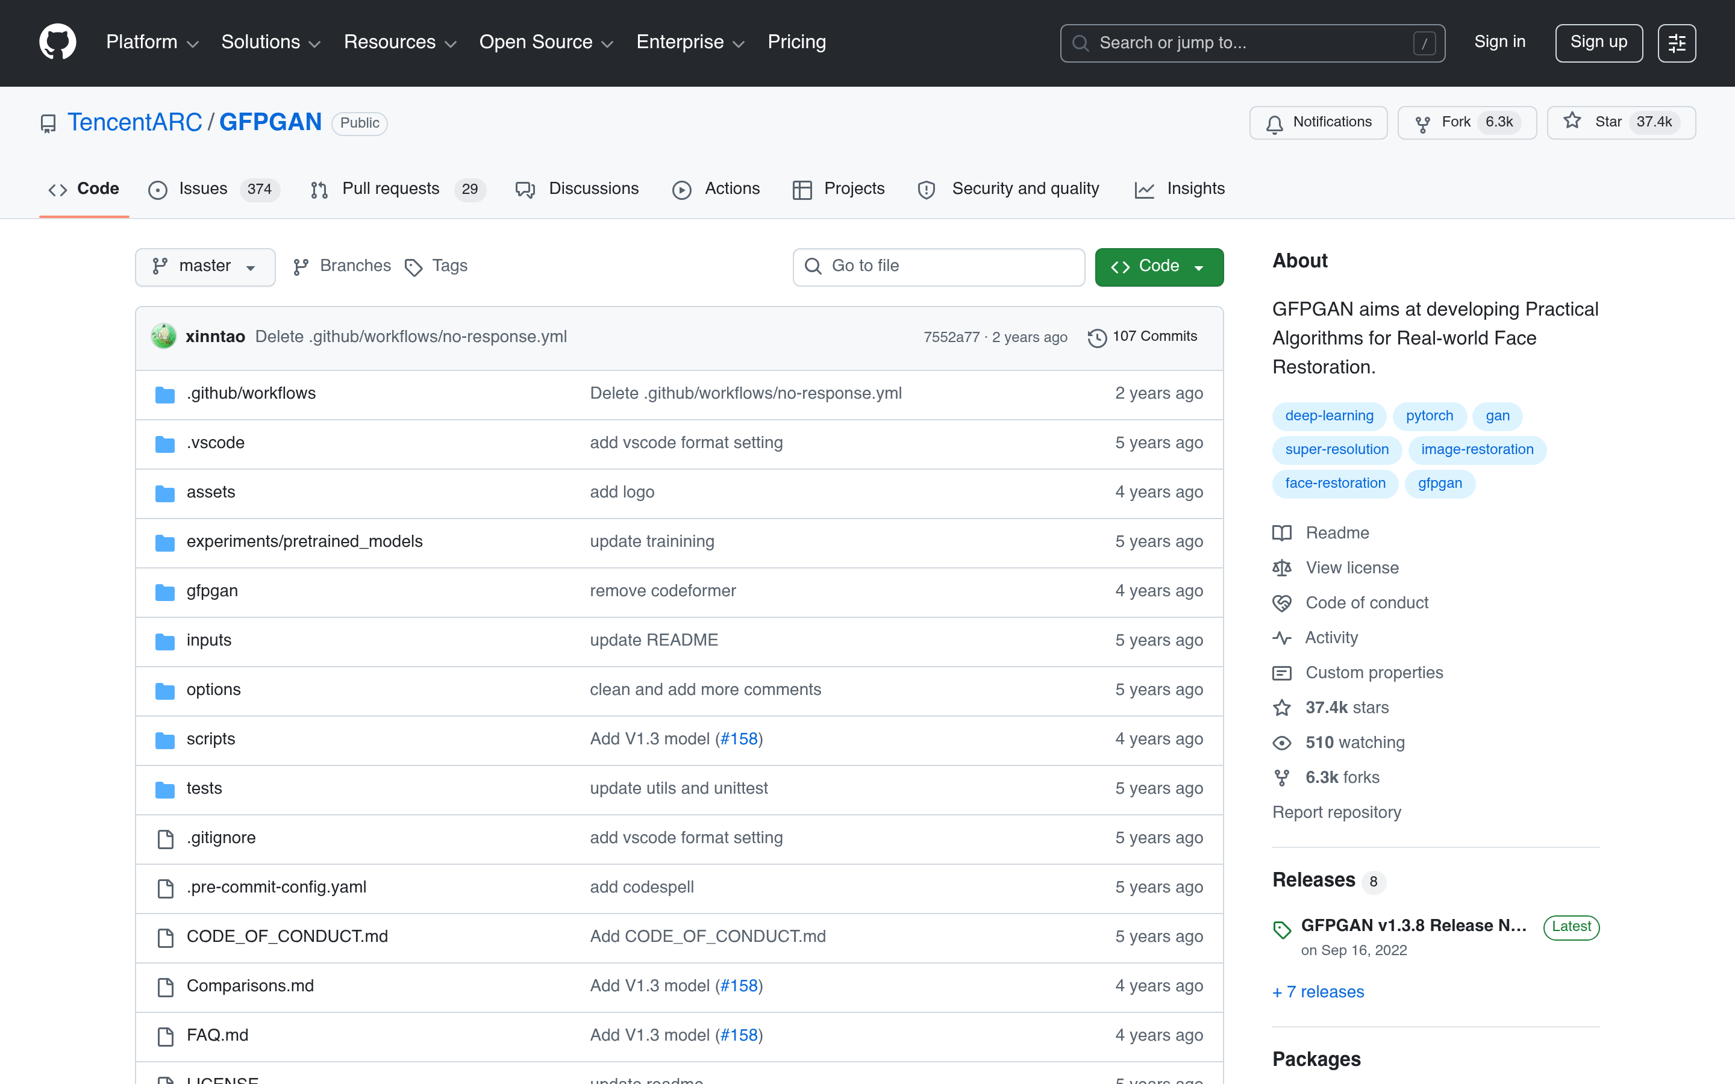The width and height of the screenshot is (1735, 1084).
Task: Switch to the Discussions tab
Action: click(x=577, y=189)
